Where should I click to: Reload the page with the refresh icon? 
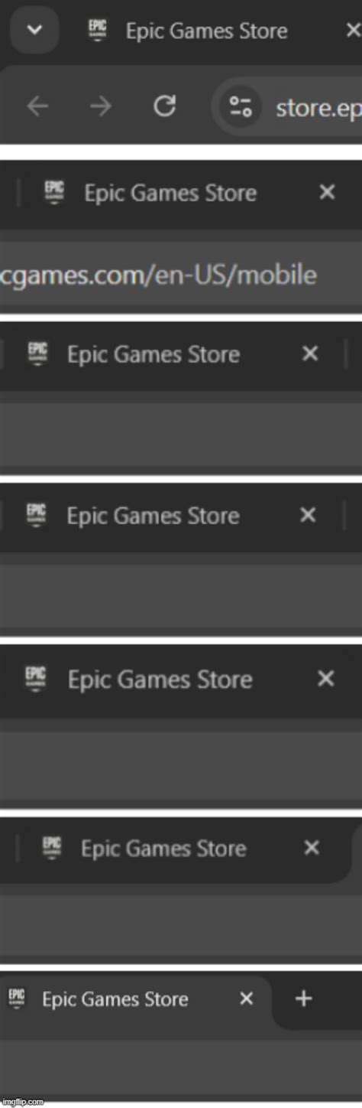[164, 106]
